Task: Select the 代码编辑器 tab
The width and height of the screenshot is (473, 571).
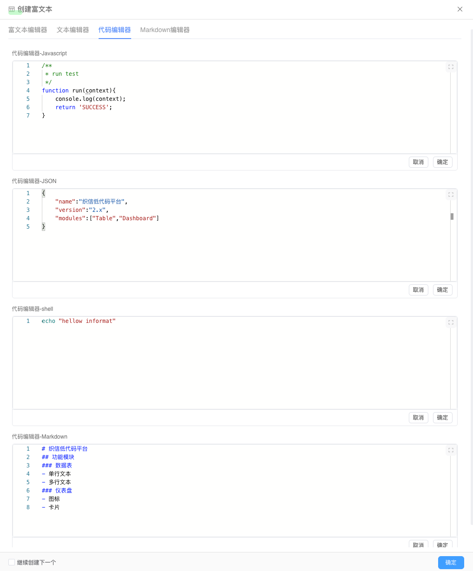Action: click(114, 30)
